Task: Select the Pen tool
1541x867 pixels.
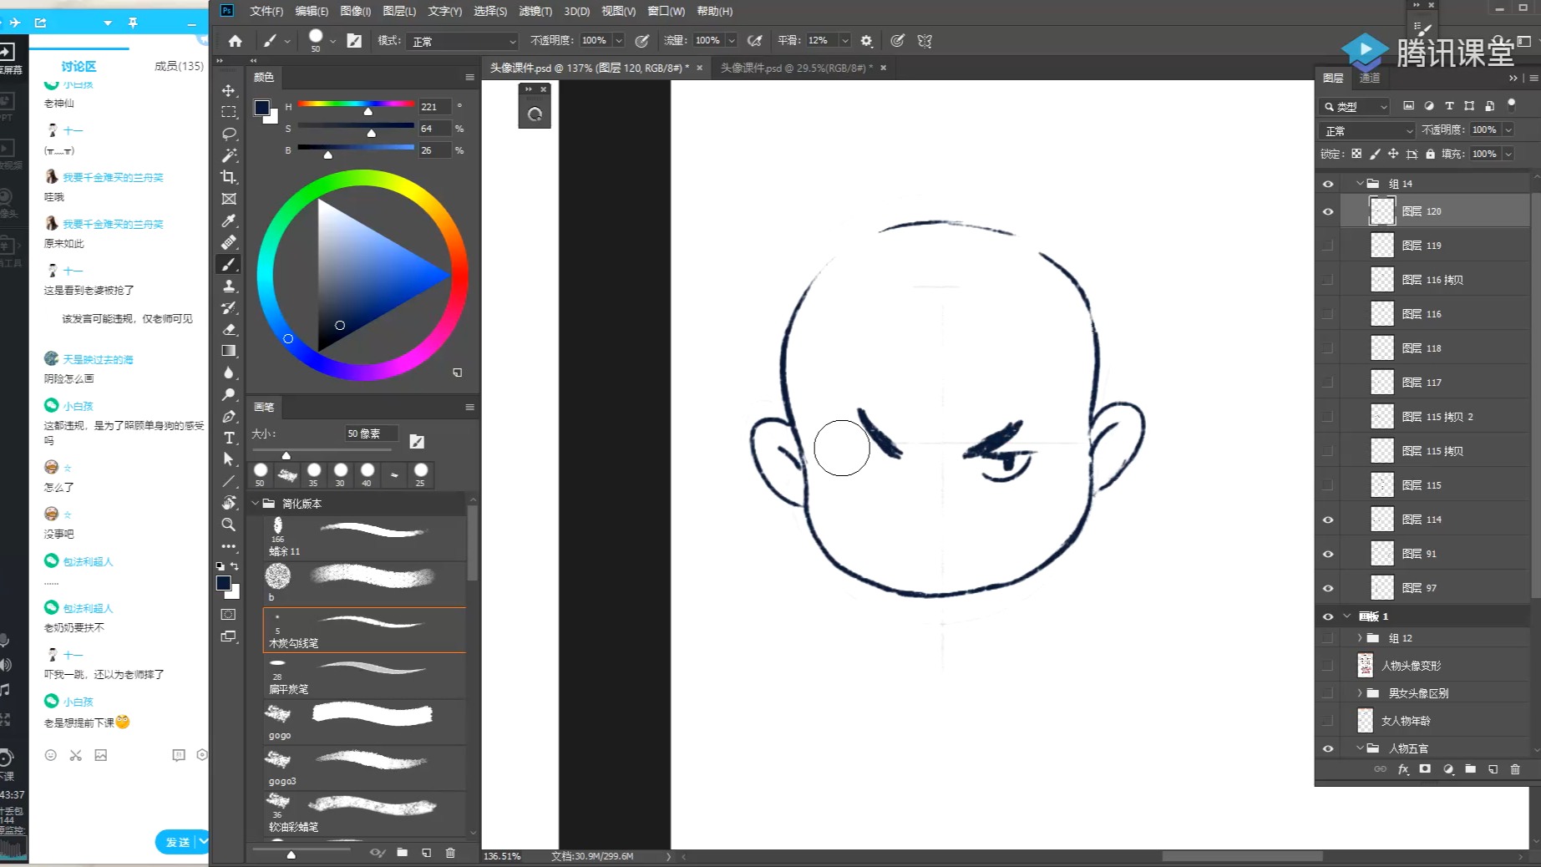Action: pyautogui.click(x=228, y=416)
